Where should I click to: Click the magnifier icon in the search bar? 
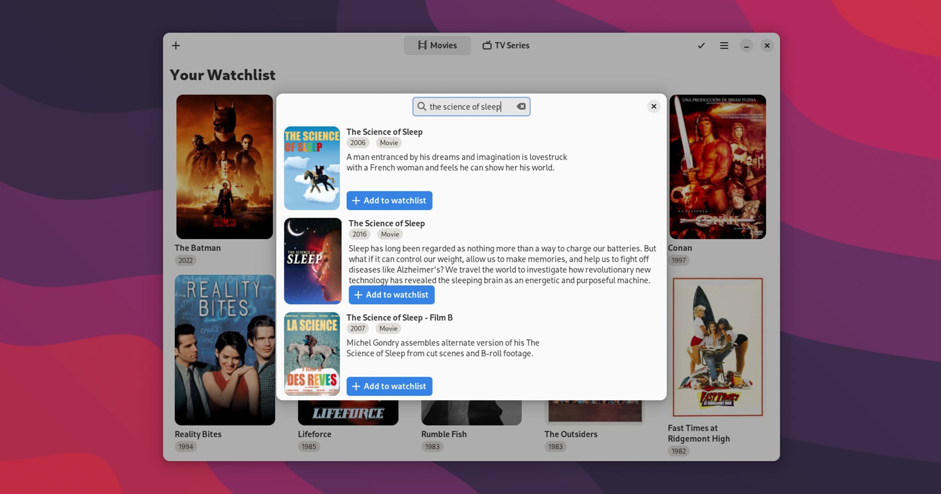422,106
